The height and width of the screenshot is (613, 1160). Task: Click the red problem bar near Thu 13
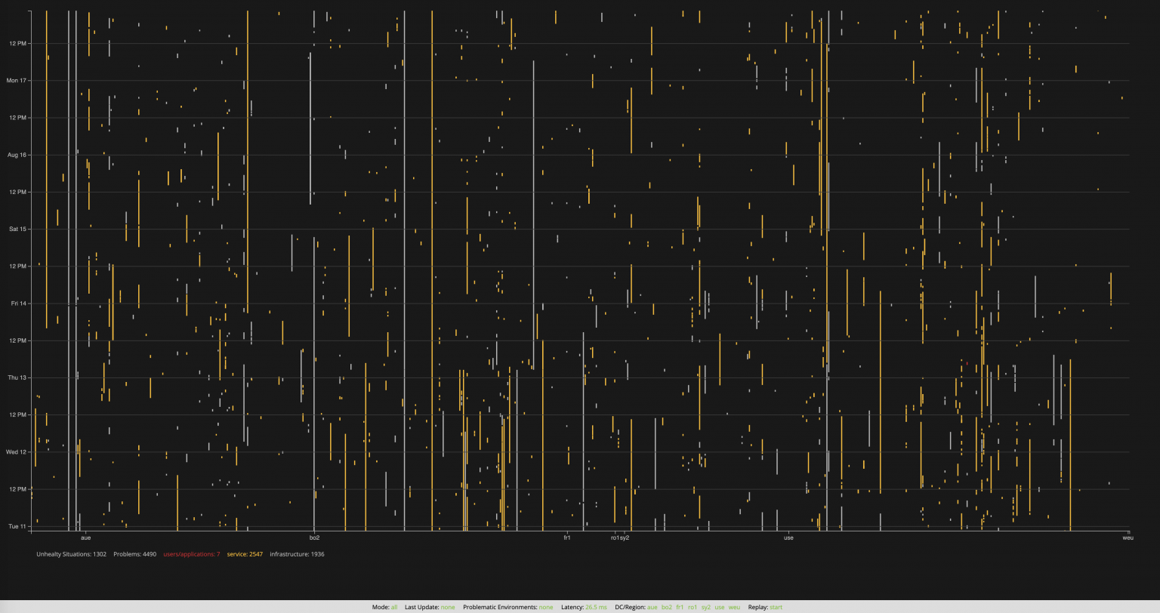pos(967,363)
